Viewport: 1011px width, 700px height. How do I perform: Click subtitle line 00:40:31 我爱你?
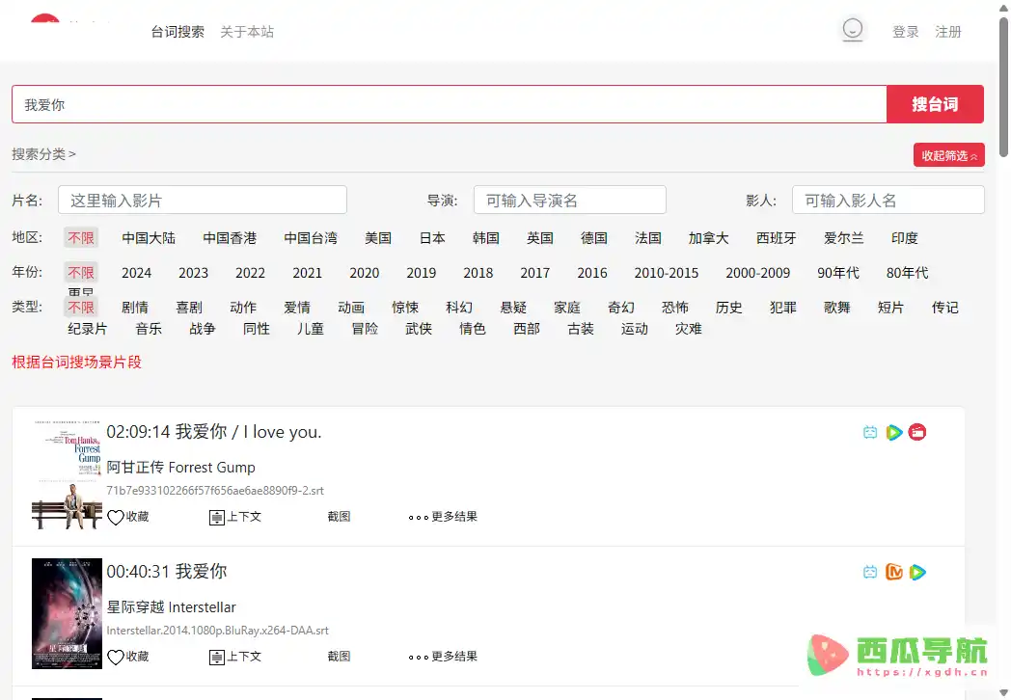tap(167, 571)
